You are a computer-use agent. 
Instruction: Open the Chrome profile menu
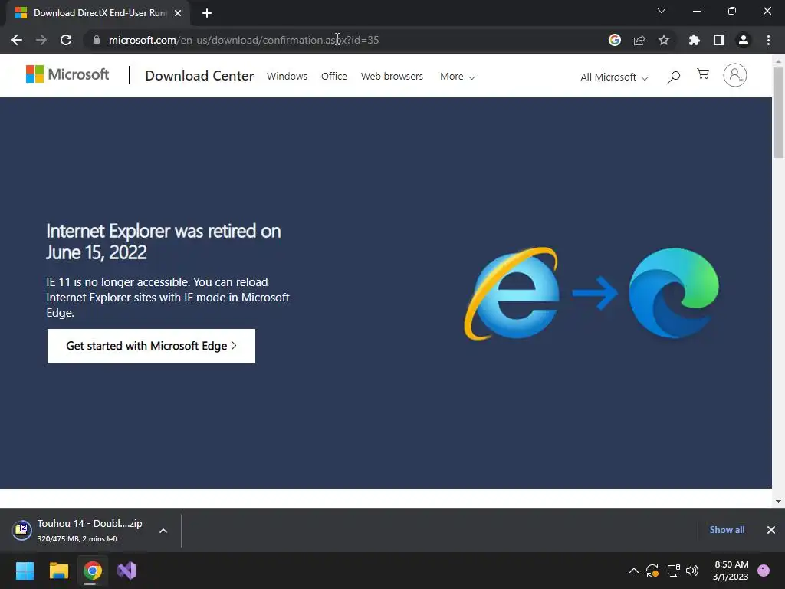pyautogui.click(x=744, y=40)
